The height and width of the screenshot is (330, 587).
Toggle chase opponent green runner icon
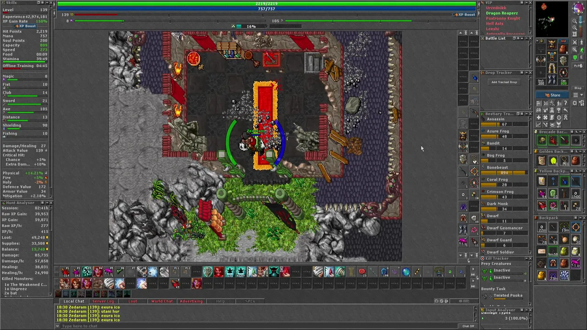coord(581,49)
